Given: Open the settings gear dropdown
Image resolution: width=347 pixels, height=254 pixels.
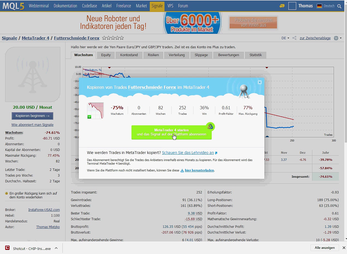Looking at the screenshot, I should pos(337,38).
